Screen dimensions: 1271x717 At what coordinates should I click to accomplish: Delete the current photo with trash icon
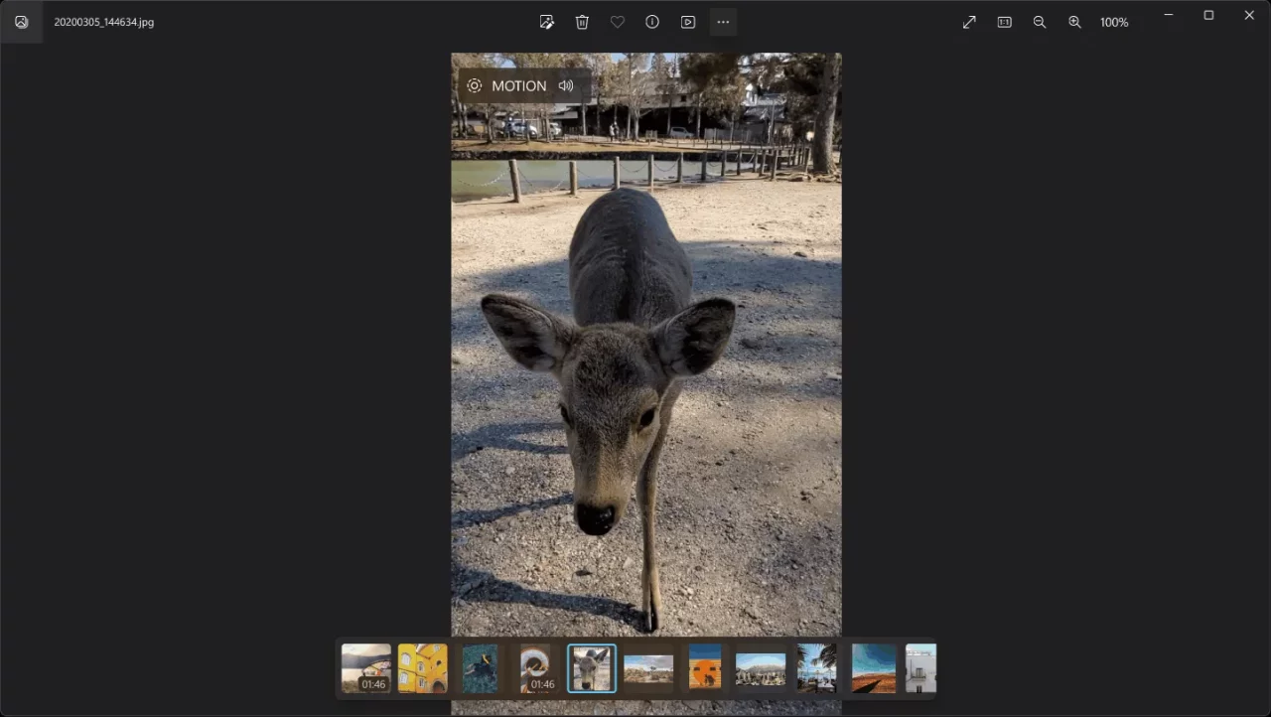[582, 22]
